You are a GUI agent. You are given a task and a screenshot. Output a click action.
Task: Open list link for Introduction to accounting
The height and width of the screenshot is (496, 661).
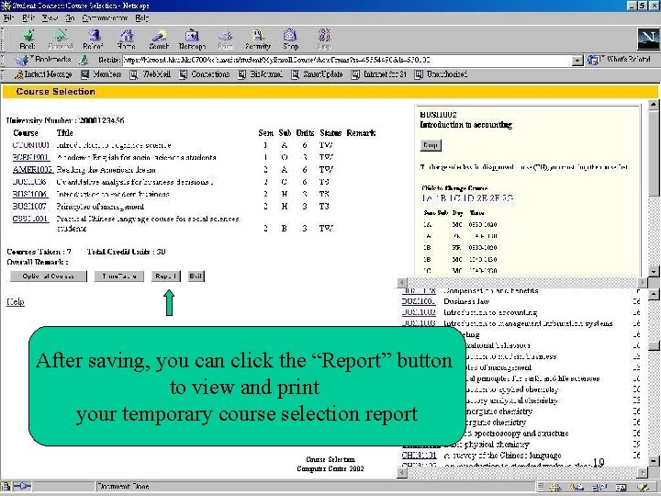coord(419,312)
